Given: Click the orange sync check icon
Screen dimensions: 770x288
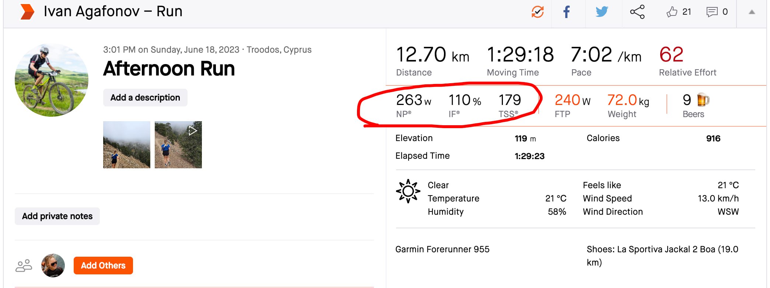Looking at the screenshot, I should [538, 12].
